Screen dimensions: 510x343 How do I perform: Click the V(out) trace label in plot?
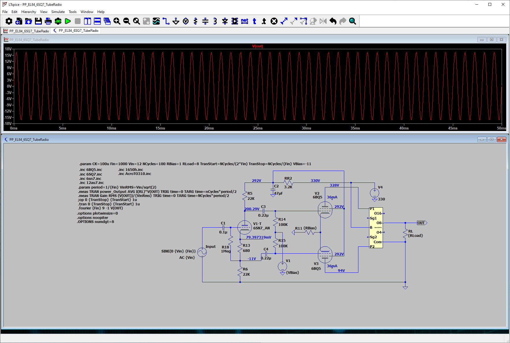pos(257,46)
